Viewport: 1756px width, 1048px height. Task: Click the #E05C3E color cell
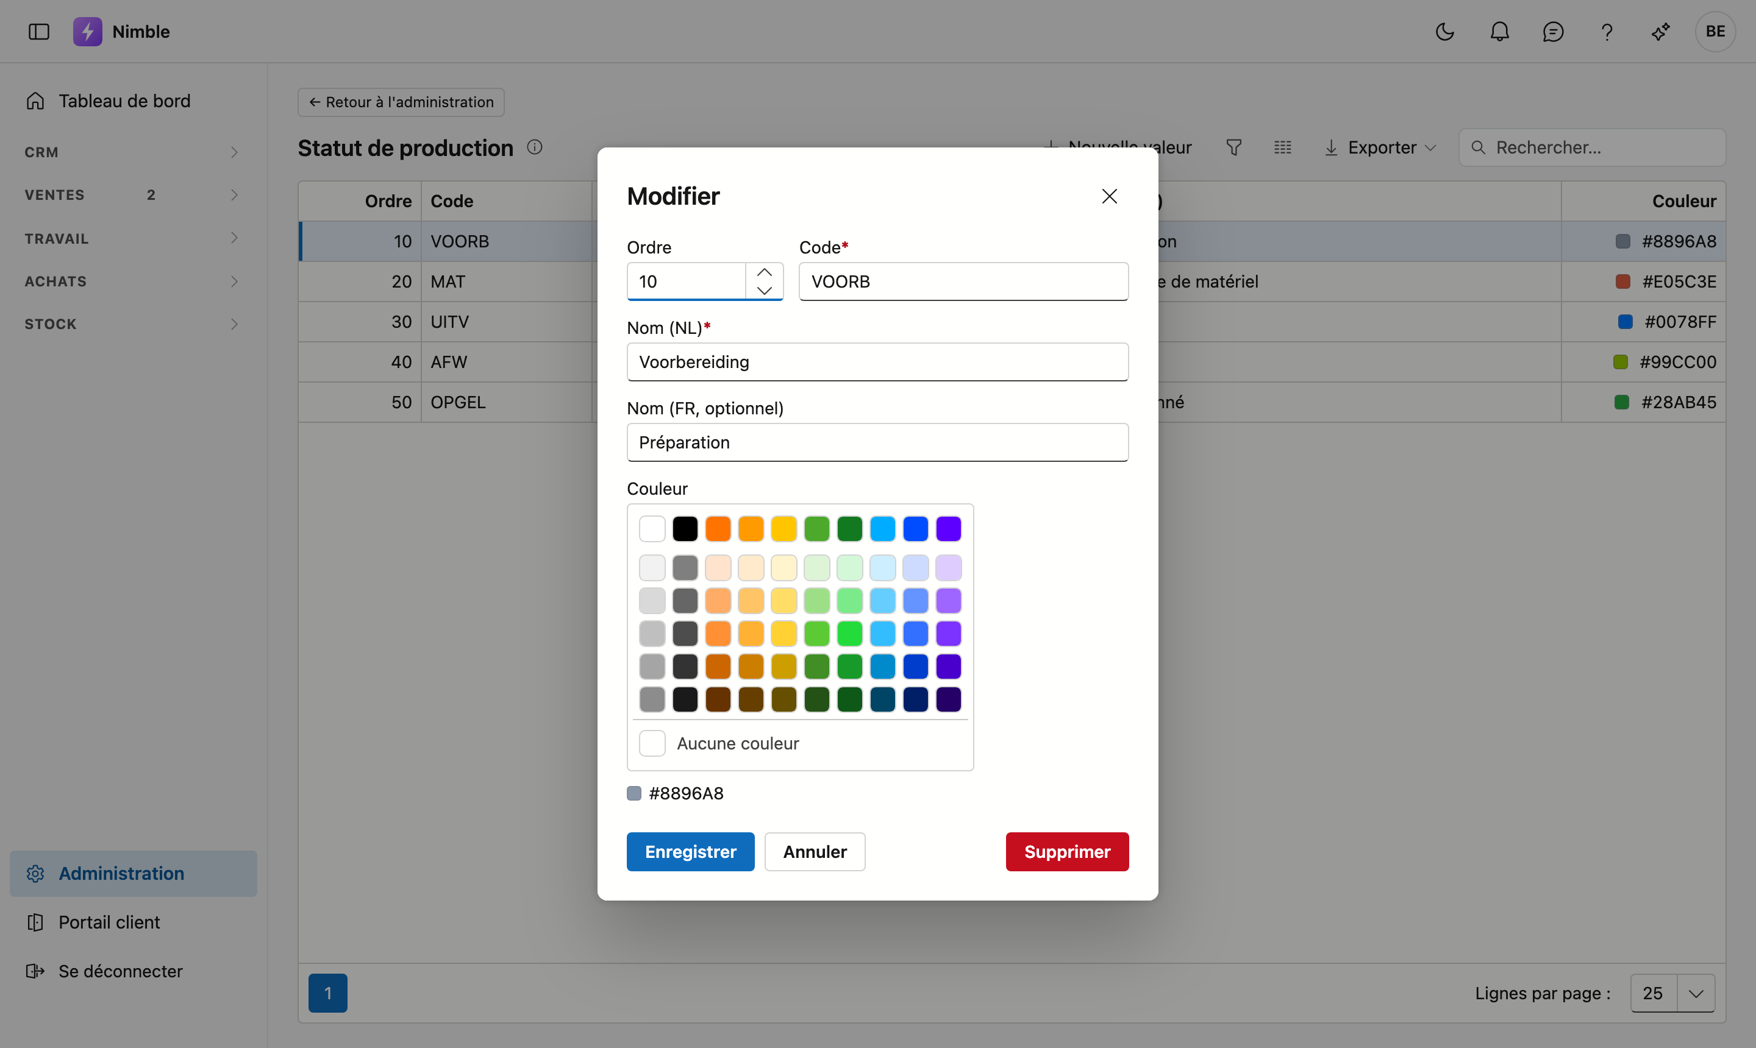[1644, 281]
